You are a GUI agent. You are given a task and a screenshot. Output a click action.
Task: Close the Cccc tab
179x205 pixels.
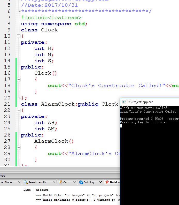click(x=74, y=182)
